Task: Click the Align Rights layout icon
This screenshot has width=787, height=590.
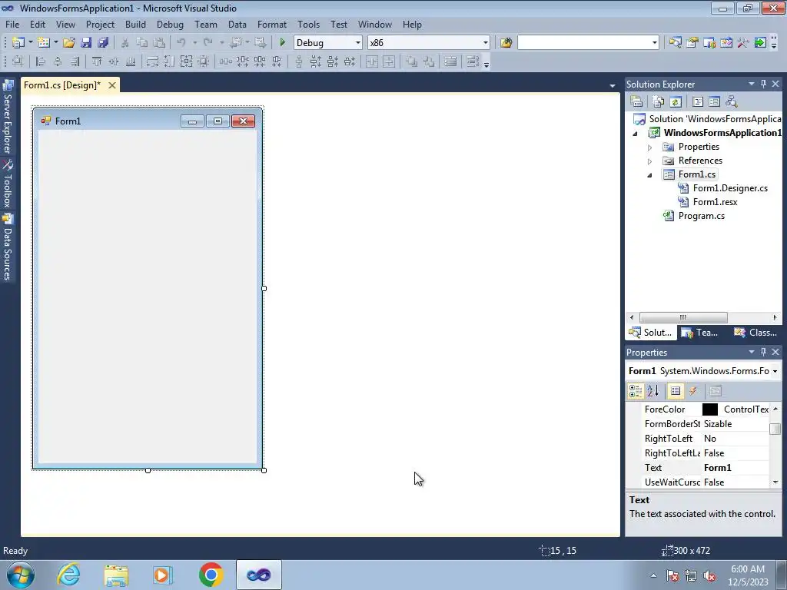Action: 75,61
